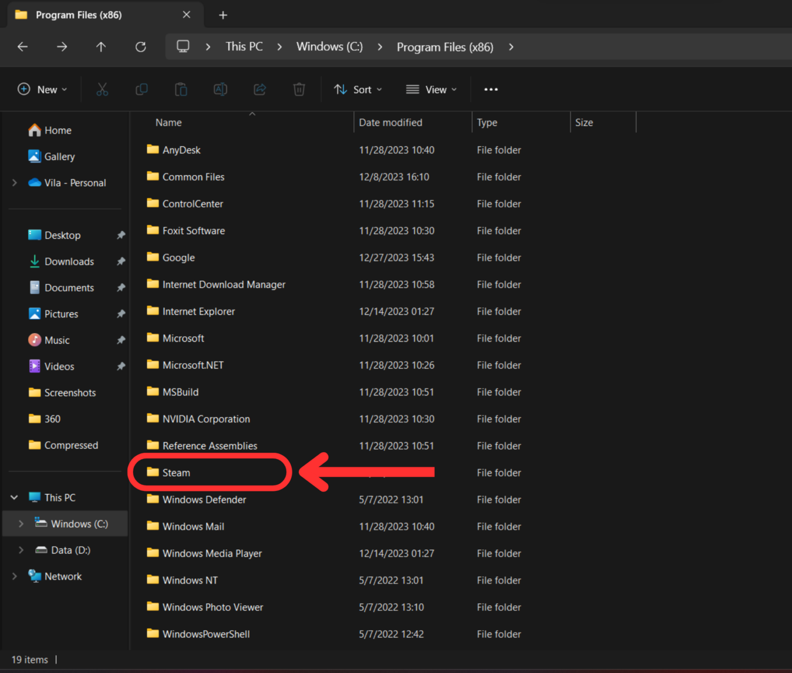The height and width of the screenshot is (673, 792).
Task: Refresh the current folder view
Action: click(141, 47)
